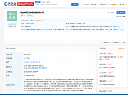
Task: Open the tyc user account dropdown
Action: (124, 4)
